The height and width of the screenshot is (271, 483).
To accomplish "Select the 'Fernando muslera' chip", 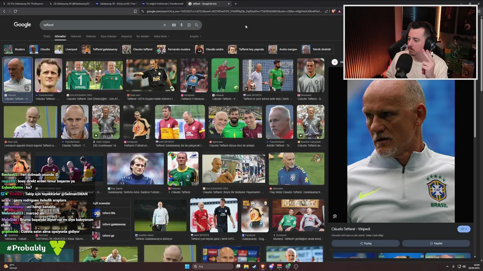I will (174, 49).
